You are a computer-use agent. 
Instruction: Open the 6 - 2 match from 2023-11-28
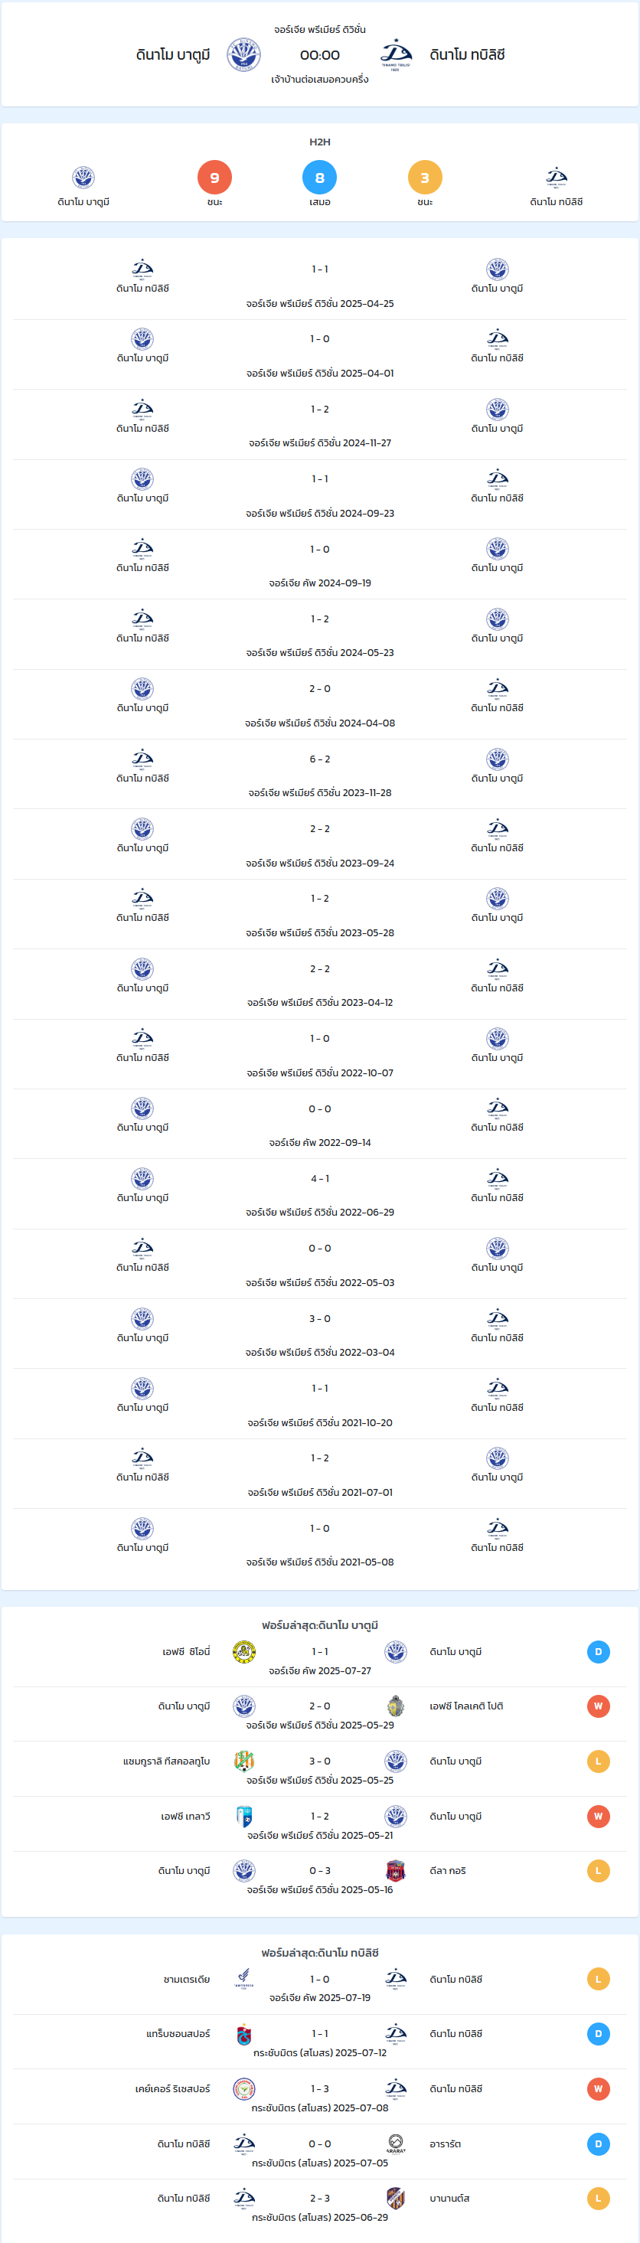319,774
